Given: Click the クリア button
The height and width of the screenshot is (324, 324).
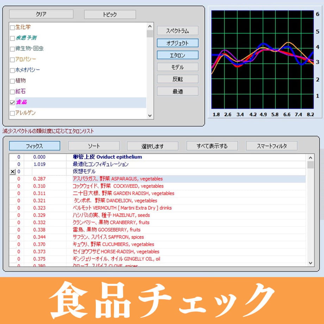Looking at the screenshot, I should pos(41,14).
